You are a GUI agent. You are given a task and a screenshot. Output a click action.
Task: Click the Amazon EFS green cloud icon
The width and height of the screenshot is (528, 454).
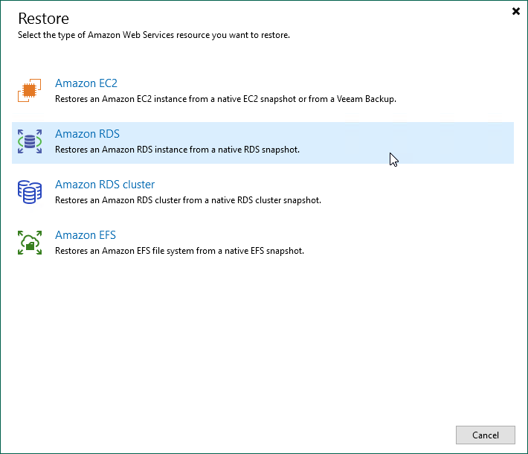pyautogui.click(x=30, y=243)
